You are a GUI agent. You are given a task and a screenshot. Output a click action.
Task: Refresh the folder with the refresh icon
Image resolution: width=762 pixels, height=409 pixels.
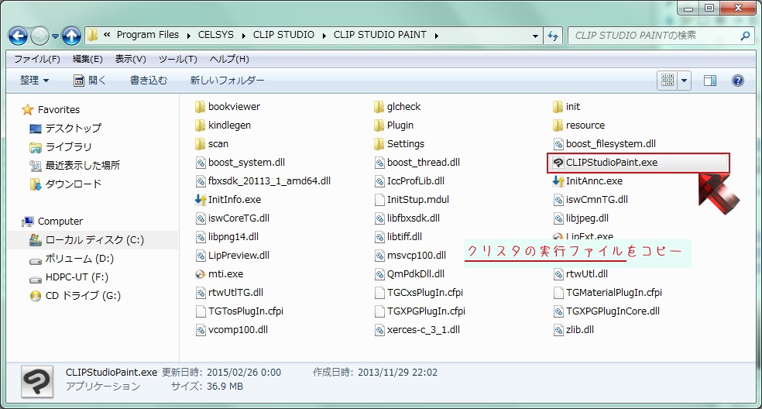553,36
